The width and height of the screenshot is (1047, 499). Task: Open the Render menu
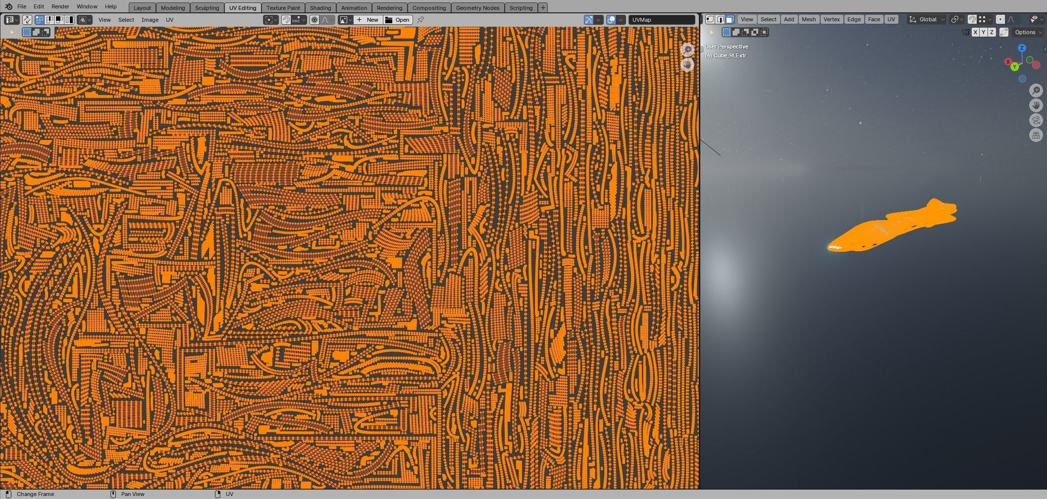tap(60, 6)
